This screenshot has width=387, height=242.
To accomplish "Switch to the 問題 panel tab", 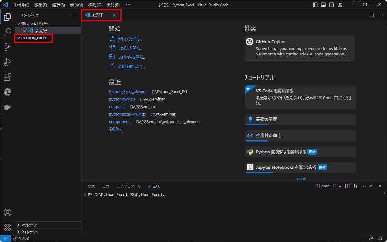I will click(91, 186).
